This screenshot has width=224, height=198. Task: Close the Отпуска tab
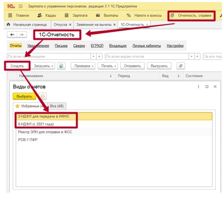pyautogui.click(x=70, y=24)
